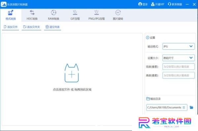
Task: Click the 图片旋转 rotate icon
Action: click(118, 13)
